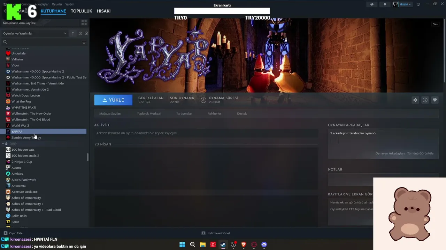Screen dimensions: 446x250
Task: Go to the TOPLULUK tab
Action: point(82,11)
